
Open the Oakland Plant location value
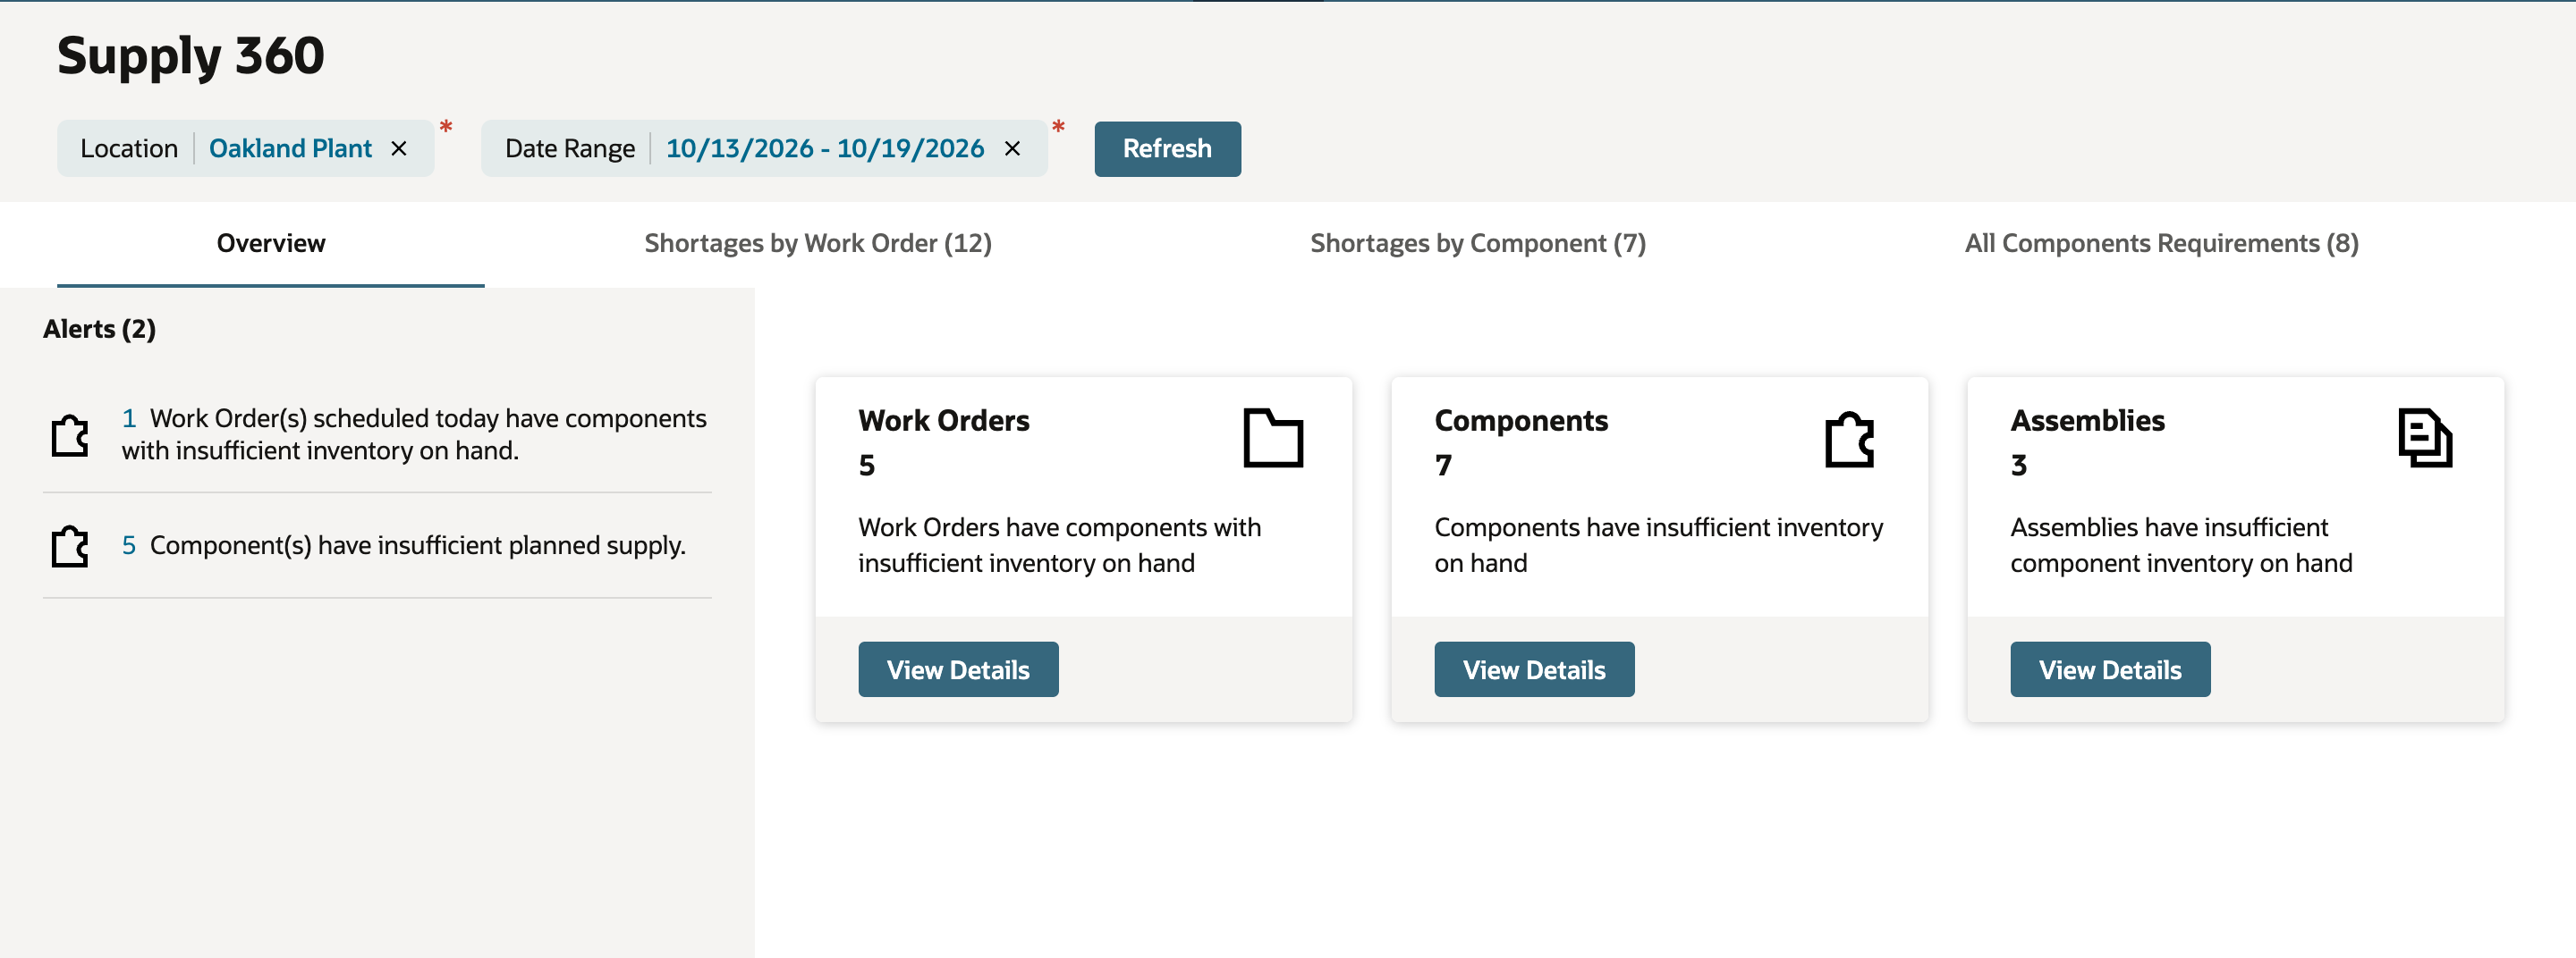[290, 149]
